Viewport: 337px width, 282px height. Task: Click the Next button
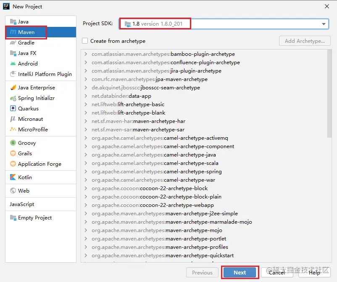pyautogui.click(x=240, y=272)
